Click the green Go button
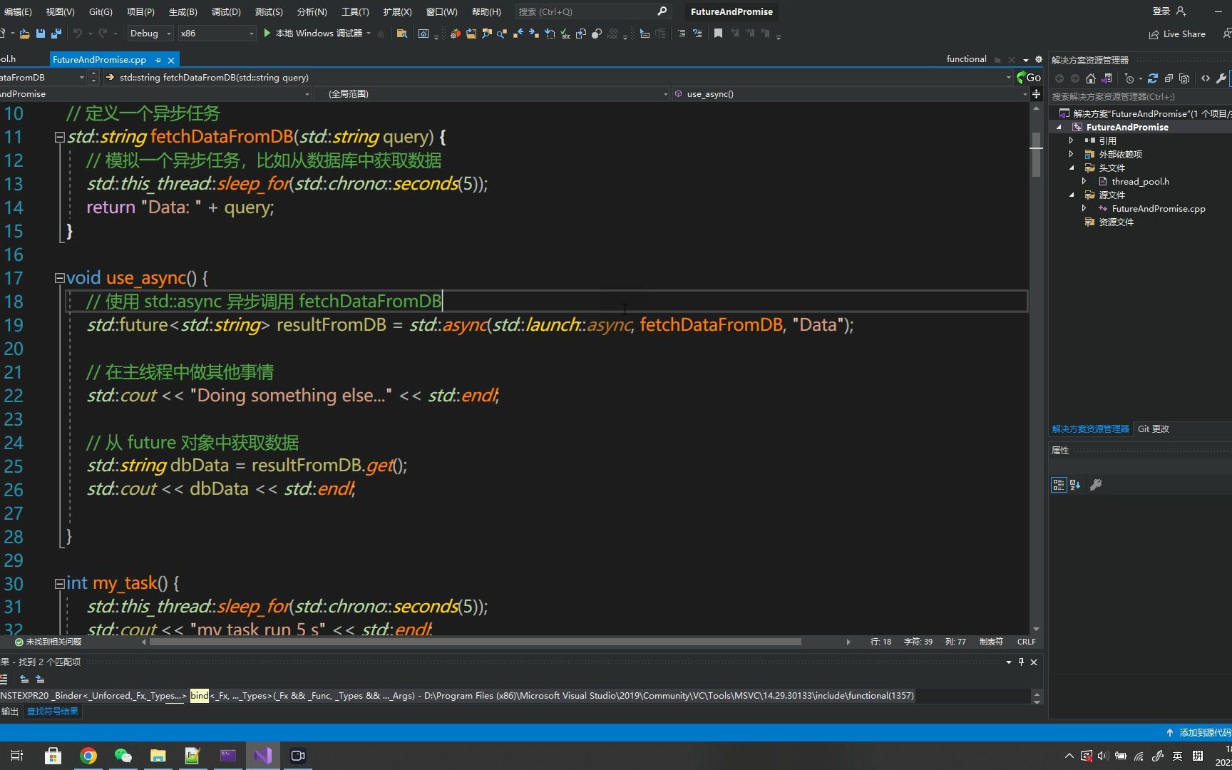The image size is (1232, 770). 1030,77
